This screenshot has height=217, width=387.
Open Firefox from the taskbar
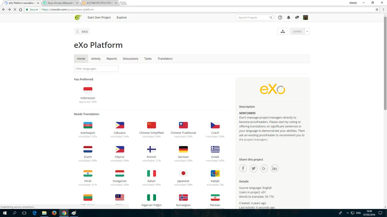pos(54,213)
